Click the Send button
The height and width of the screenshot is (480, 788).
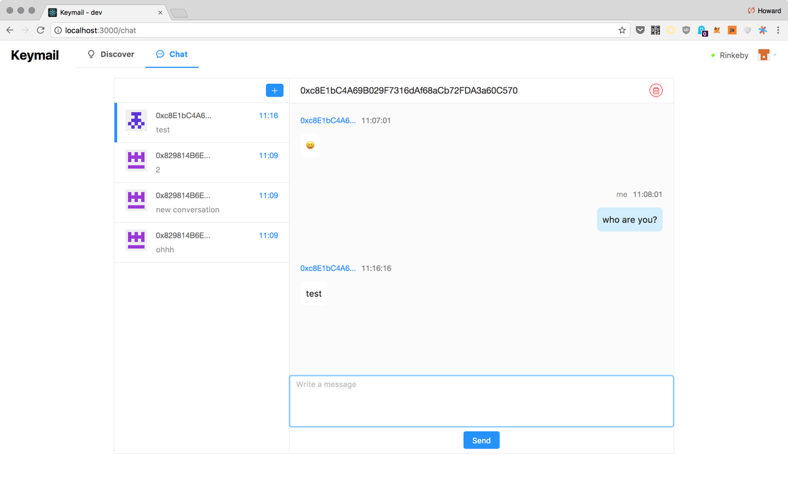click(481, 440)
